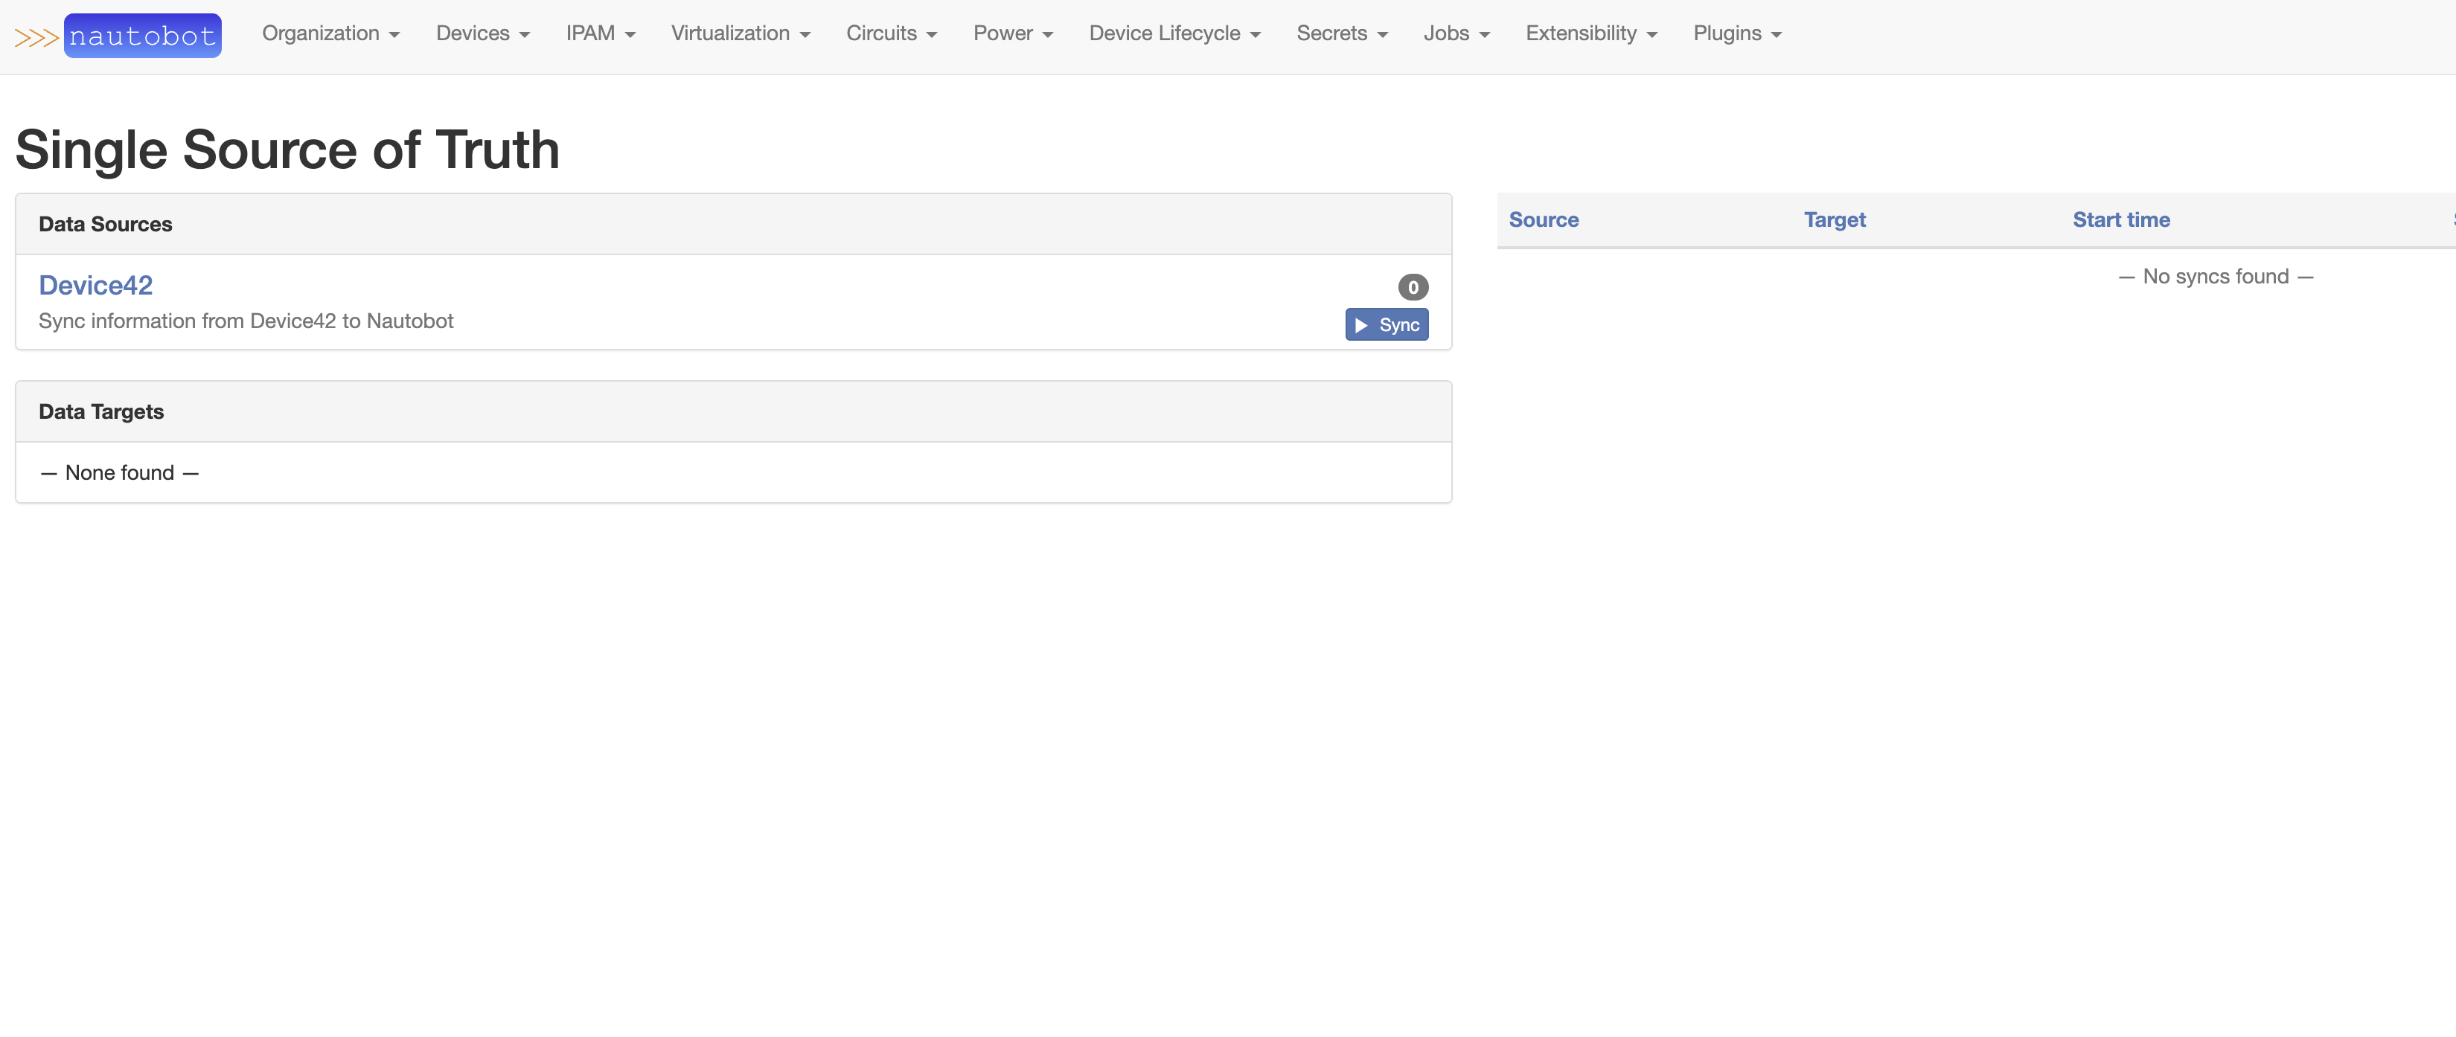Viewport: 2456px width, 1037px height.
Task: Open the Device Lifecycle menu
Action: point(1174,33)
